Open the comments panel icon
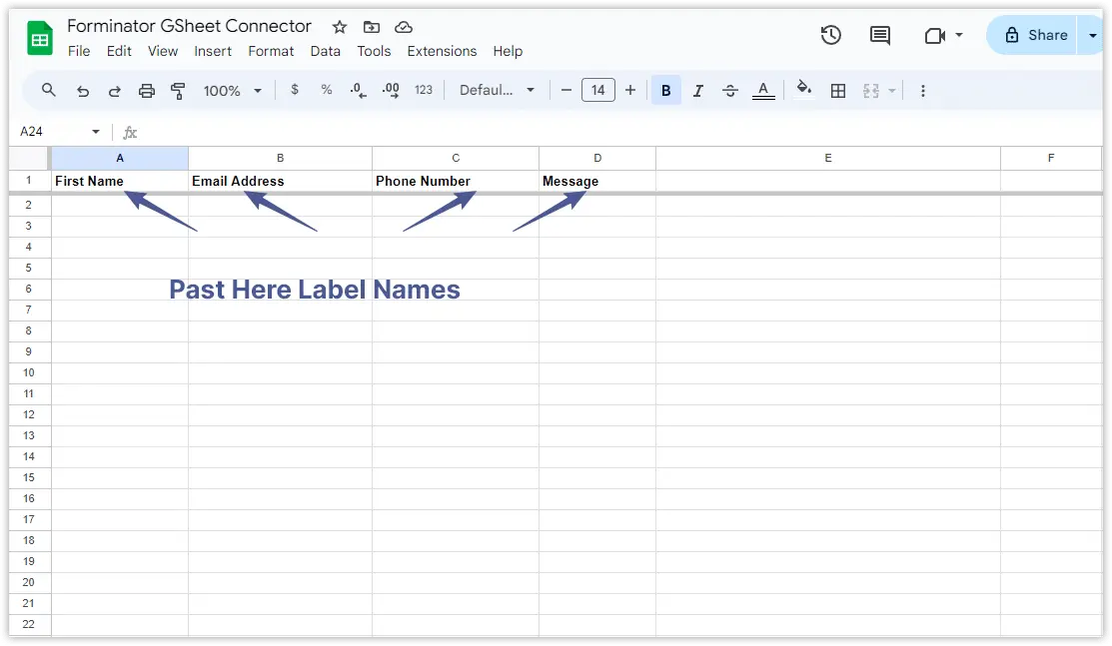The width and height of the screenshot is (1112, 646). point(880,35)
